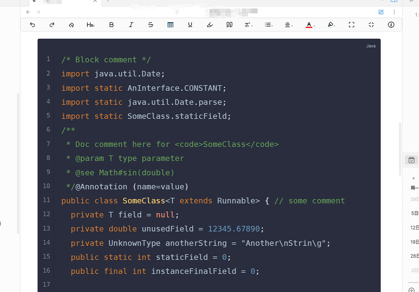
Task: Select the highlight pen tool
Action: 331,25
